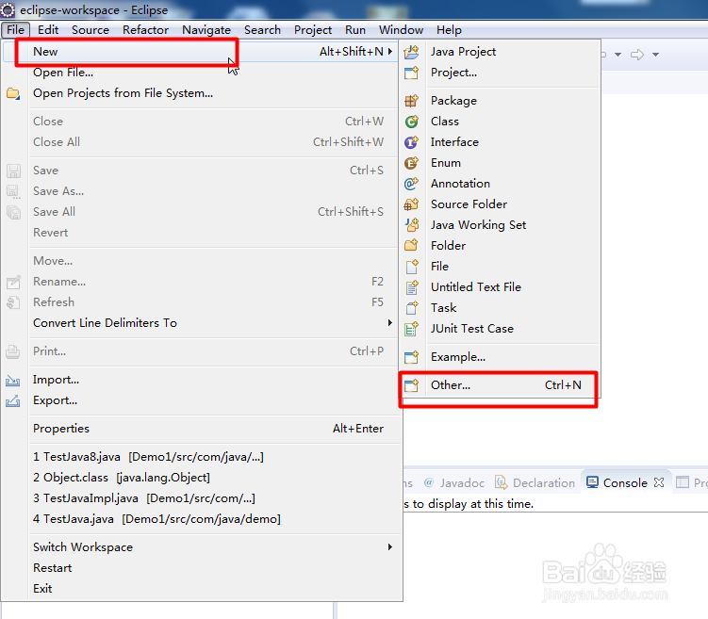Click the Example... wizard icon

(411, 357)
